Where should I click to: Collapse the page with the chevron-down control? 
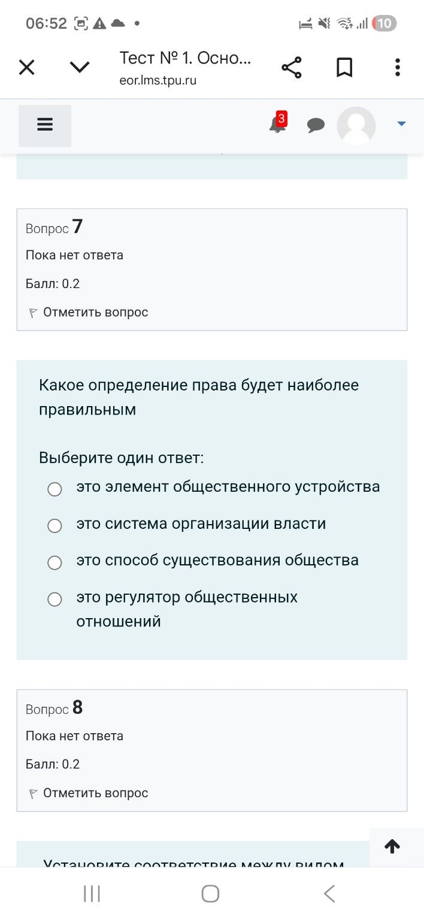click(x=78, y=67)
